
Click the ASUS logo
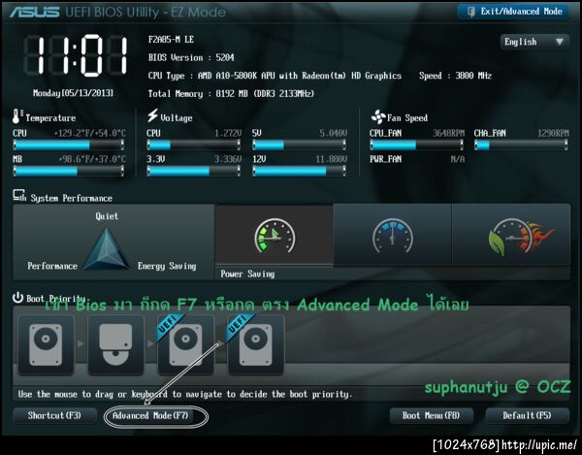(x=35, y=13)
